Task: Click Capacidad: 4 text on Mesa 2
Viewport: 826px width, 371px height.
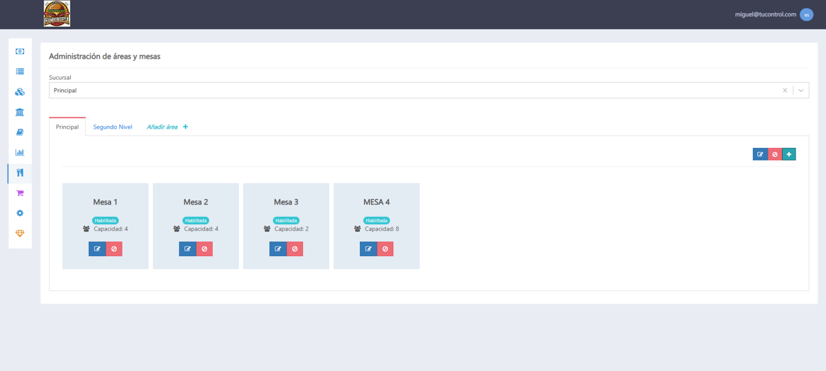Action: pyautogui.click(x=201, y=229)
